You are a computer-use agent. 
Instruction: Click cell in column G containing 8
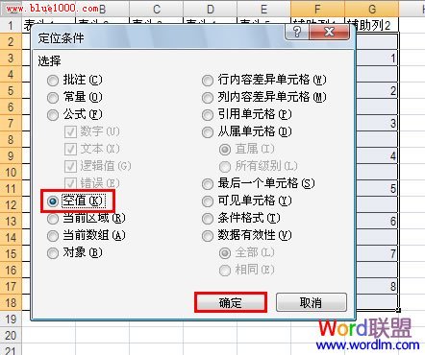click(x=377, y=286)
